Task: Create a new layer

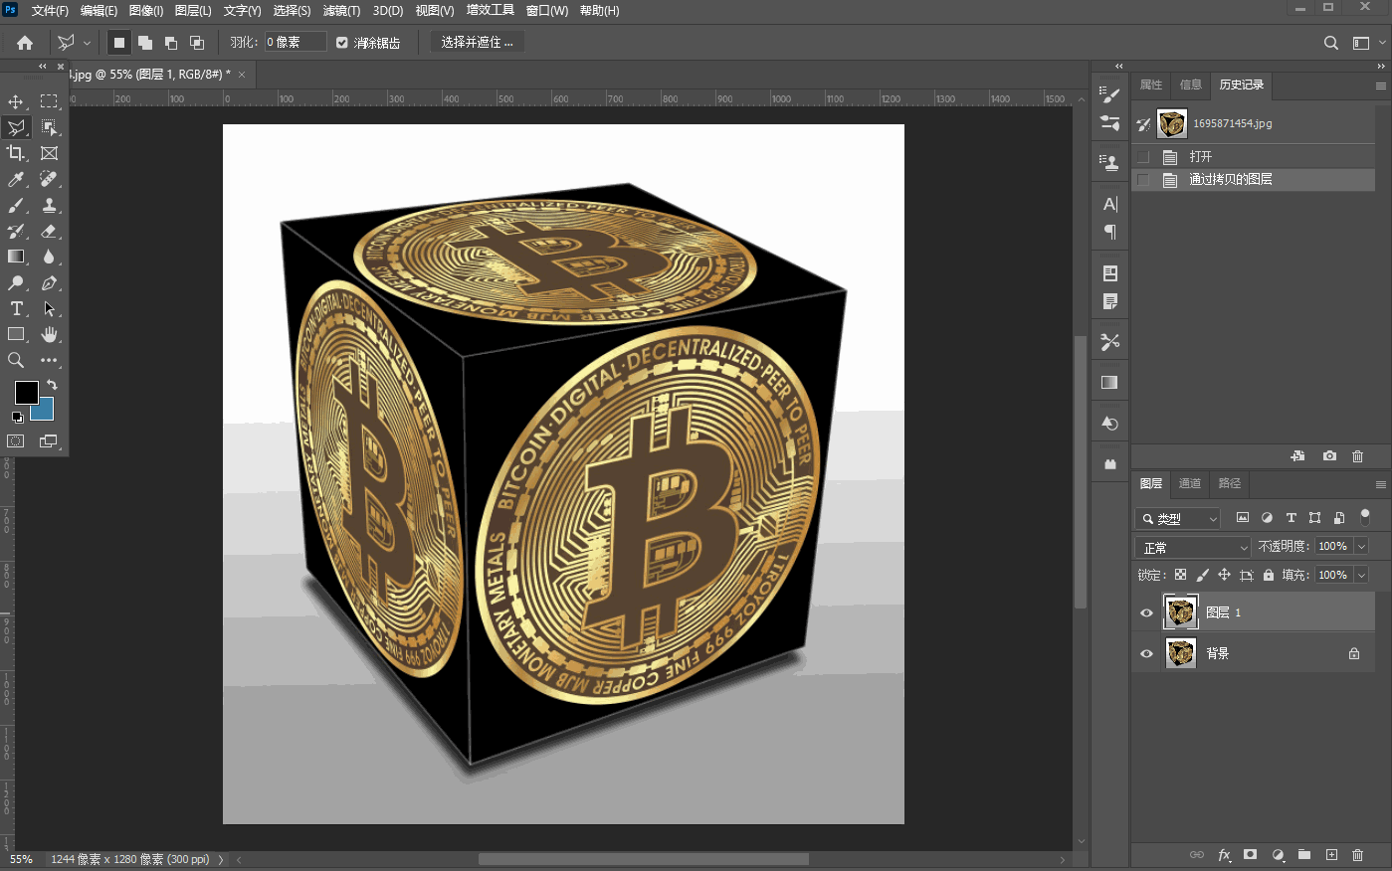Action: point(1331,854)
